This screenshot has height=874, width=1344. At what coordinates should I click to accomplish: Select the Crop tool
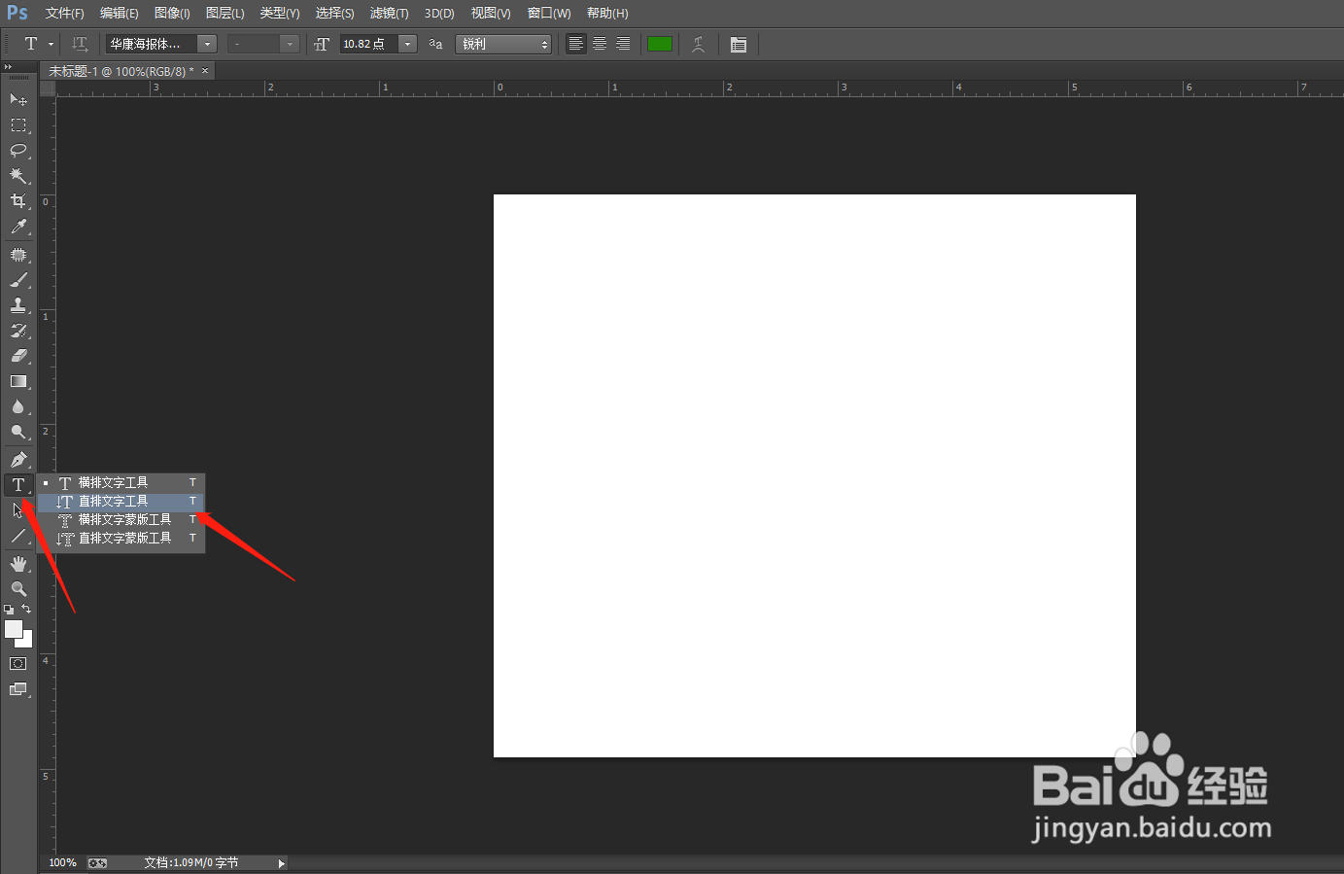pyautogui.click(x=18, y=201)
